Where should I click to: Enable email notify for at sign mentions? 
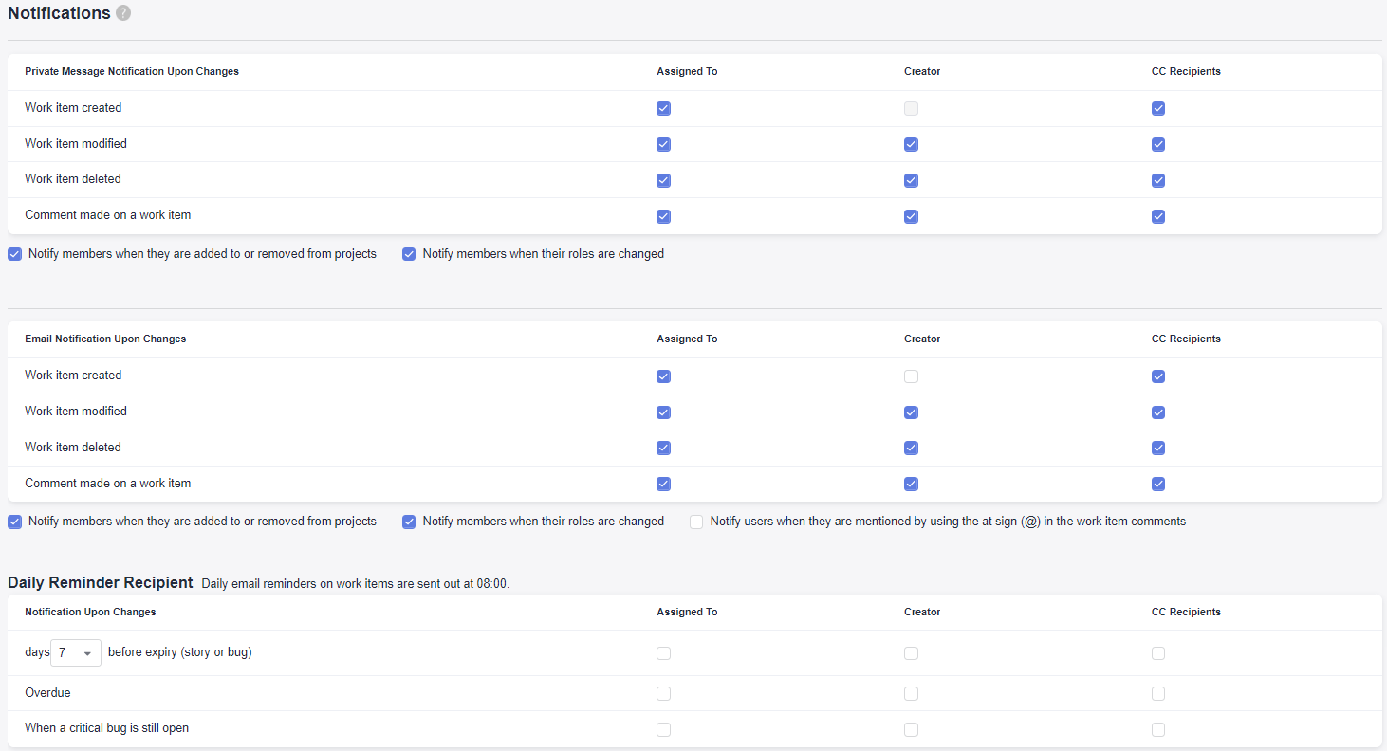pyautogui.click(x=696, y=522)
